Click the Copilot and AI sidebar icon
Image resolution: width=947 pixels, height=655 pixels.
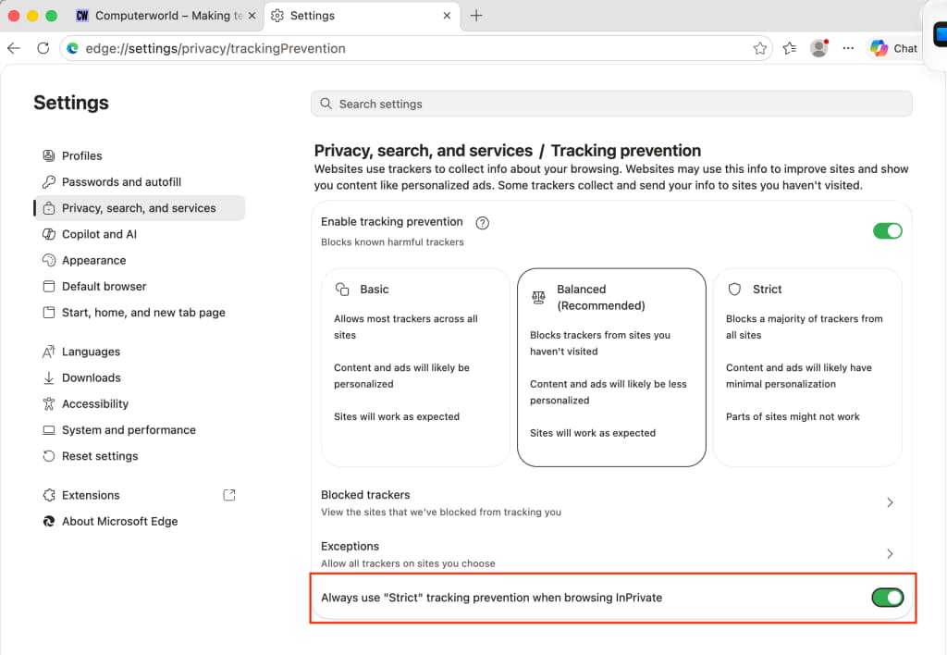click(49, 234)
